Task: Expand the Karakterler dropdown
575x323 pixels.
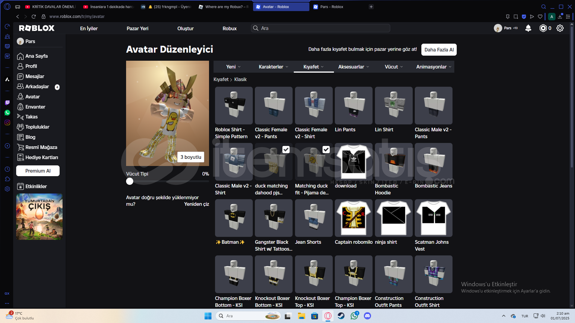Action: coord(273,67)
